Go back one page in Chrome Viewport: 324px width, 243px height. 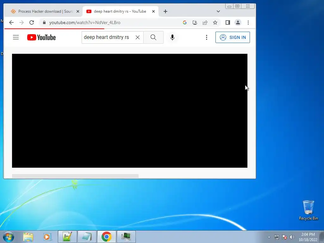point(11,22)
